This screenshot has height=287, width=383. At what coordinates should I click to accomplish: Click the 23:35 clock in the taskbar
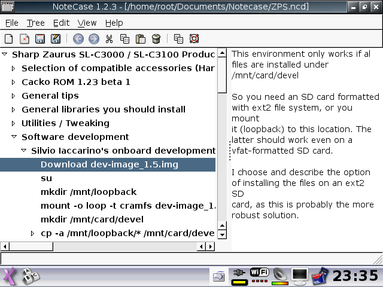click(355, 276)
